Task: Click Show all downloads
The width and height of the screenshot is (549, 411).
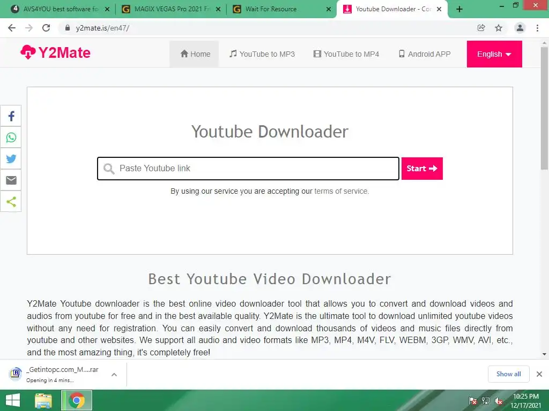Action: [x=508, y=374]
